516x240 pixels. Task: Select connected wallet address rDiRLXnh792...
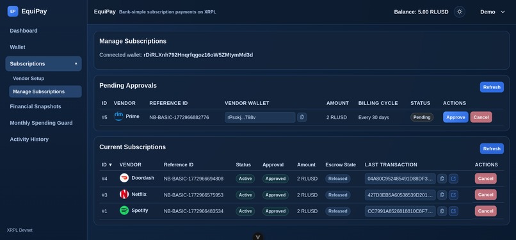click(198, 55)
